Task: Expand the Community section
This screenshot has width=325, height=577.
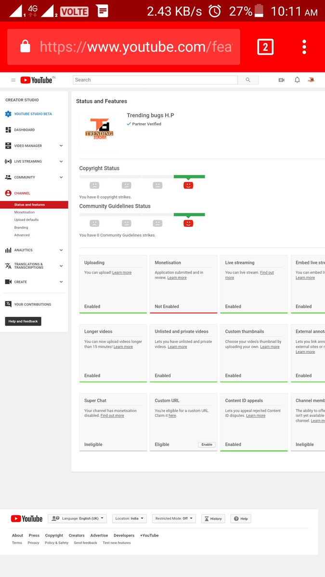Action: pos(61,177)
